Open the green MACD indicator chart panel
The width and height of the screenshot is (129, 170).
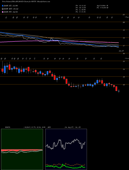click(x=22, y=149)
